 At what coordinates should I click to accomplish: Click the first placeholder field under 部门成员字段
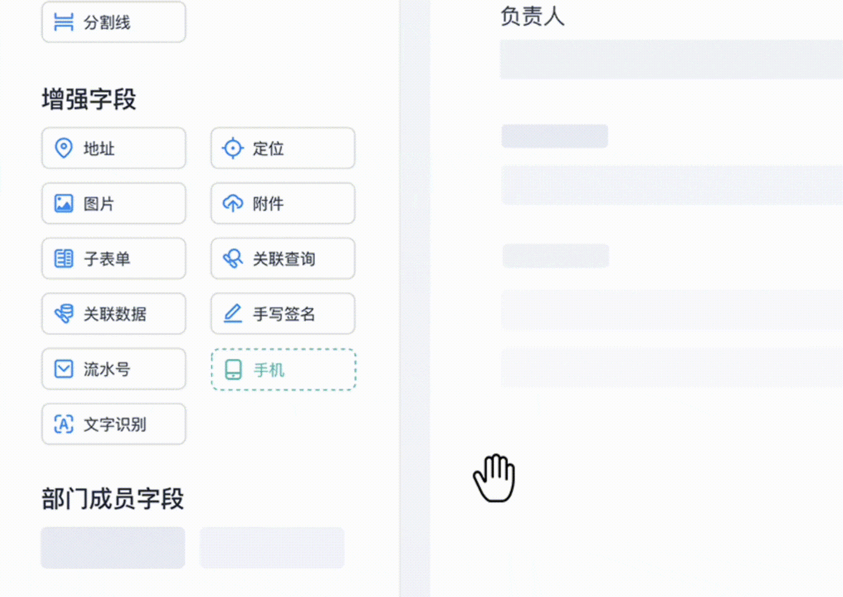[113, 548]
